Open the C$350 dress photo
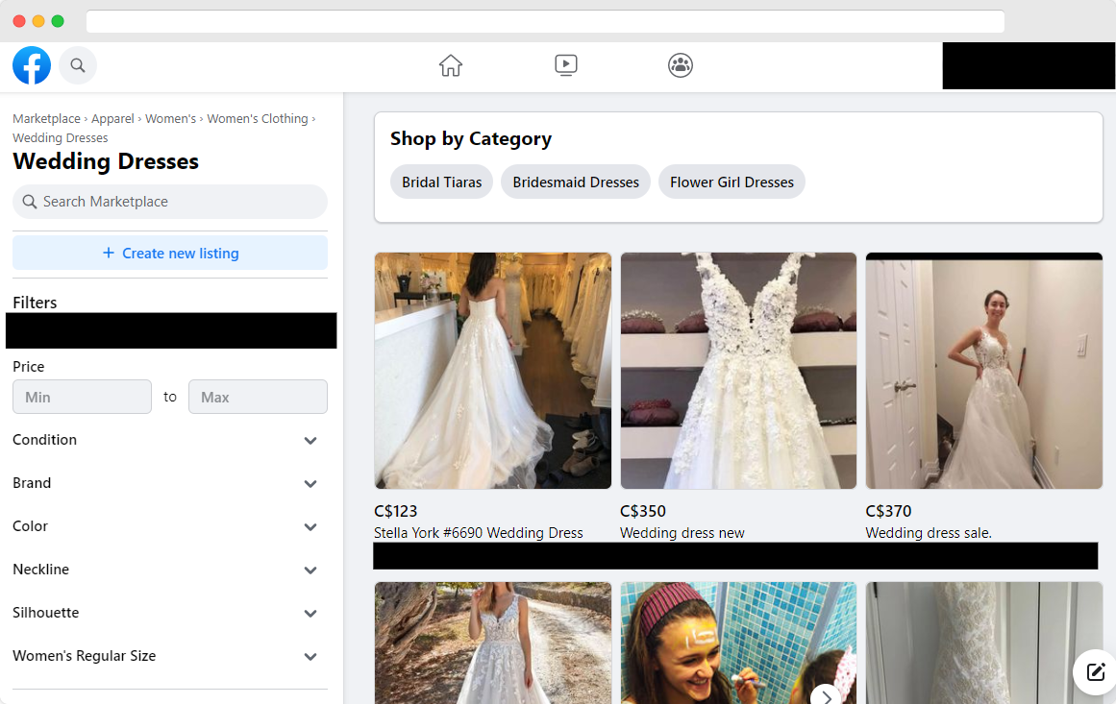The height and width of the screenshot is (704, 1116). (x=738, y=371)
